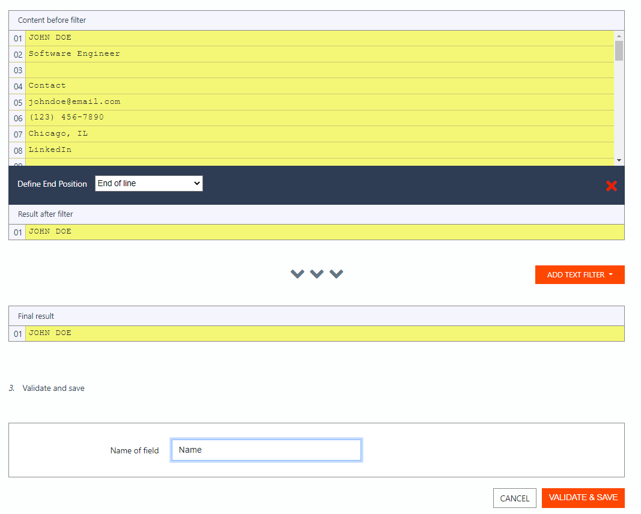This screenshot has height=514, width=641.
Task: Click the Final result header
Action: click(36, 315)
